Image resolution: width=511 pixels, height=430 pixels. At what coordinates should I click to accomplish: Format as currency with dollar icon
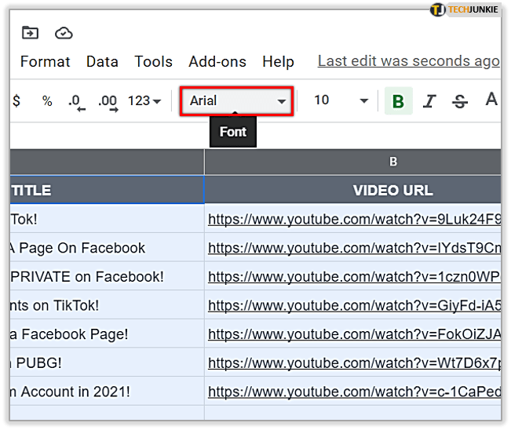[x=16, y=101]
